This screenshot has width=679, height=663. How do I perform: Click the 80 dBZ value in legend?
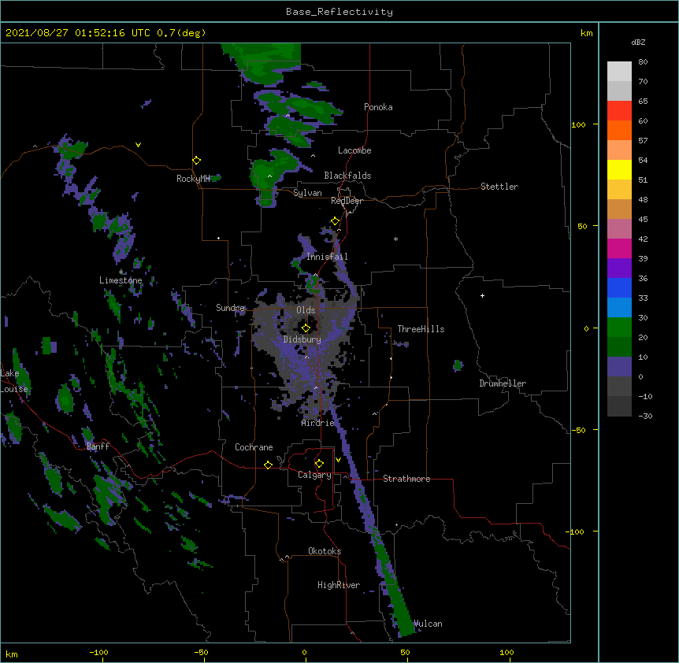click(x=643, y=62)
